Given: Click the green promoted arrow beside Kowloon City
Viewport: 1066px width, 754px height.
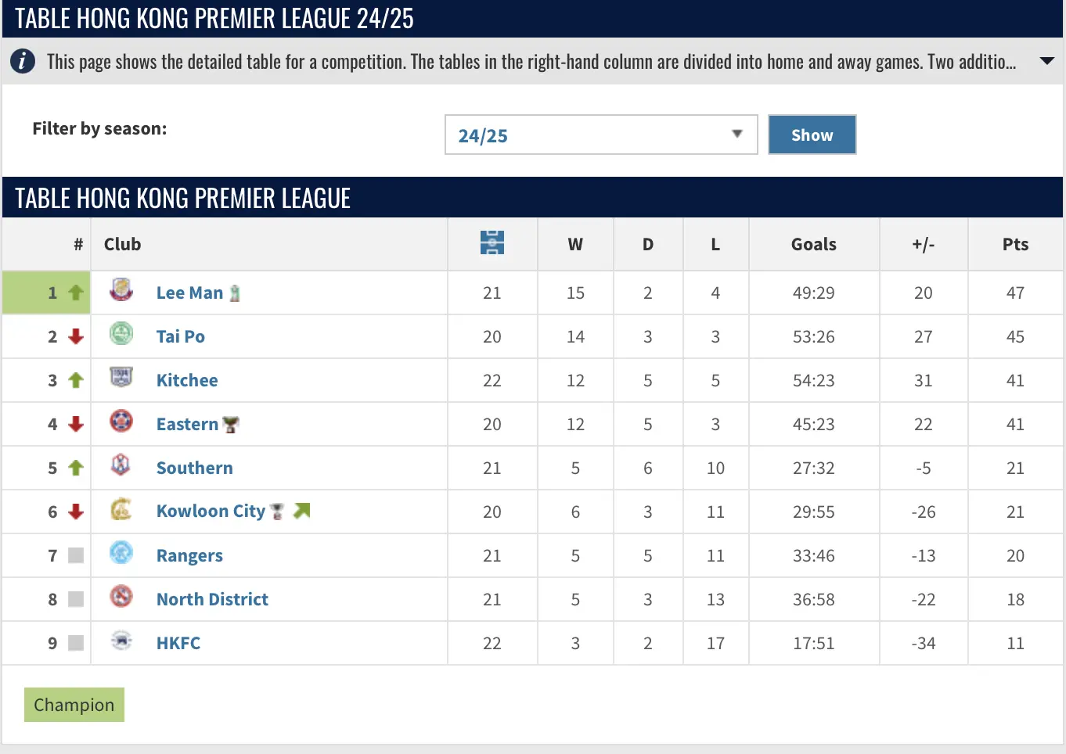Looking at the screenshot, I should click(302, 511).
